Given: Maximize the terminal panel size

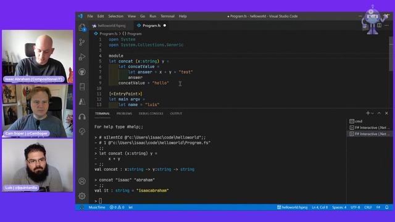Looking at the screenshot, I should tap(379, 113).
